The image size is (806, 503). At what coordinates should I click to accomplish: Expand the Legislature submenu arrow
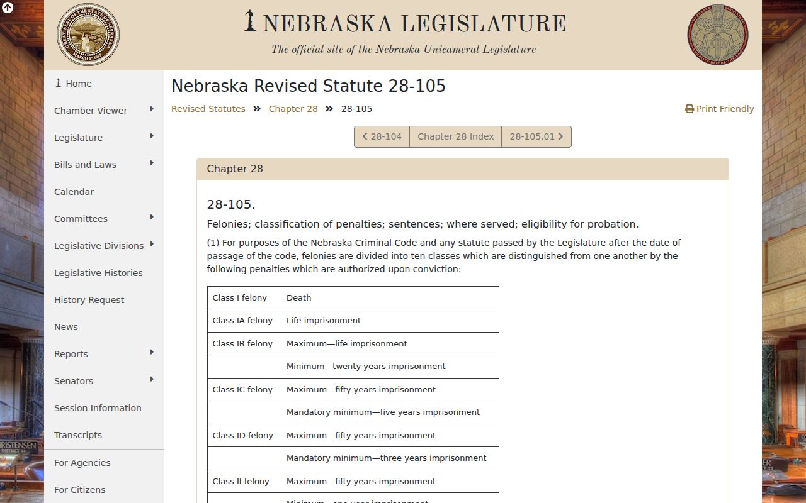click(x=152, y=136)
